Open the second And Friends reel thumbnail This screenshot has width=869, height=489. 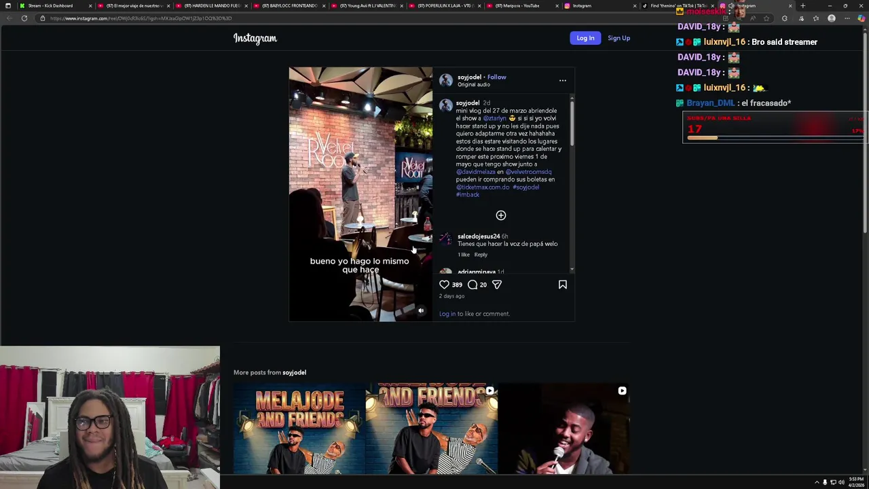432,429
